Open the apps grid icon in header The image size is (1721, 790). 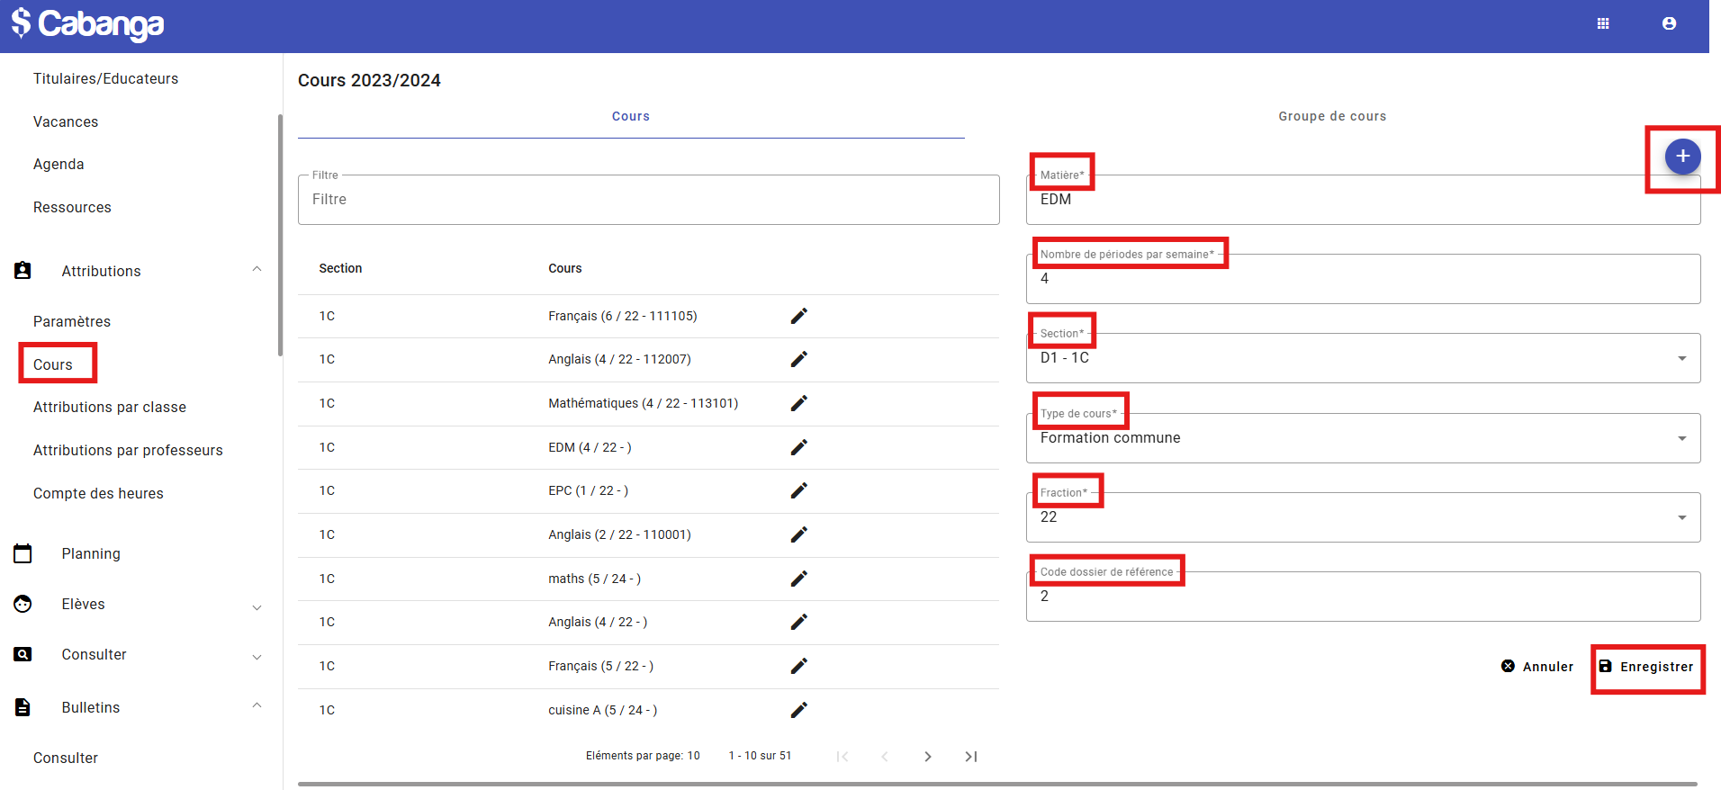(x=1602, y=24)
